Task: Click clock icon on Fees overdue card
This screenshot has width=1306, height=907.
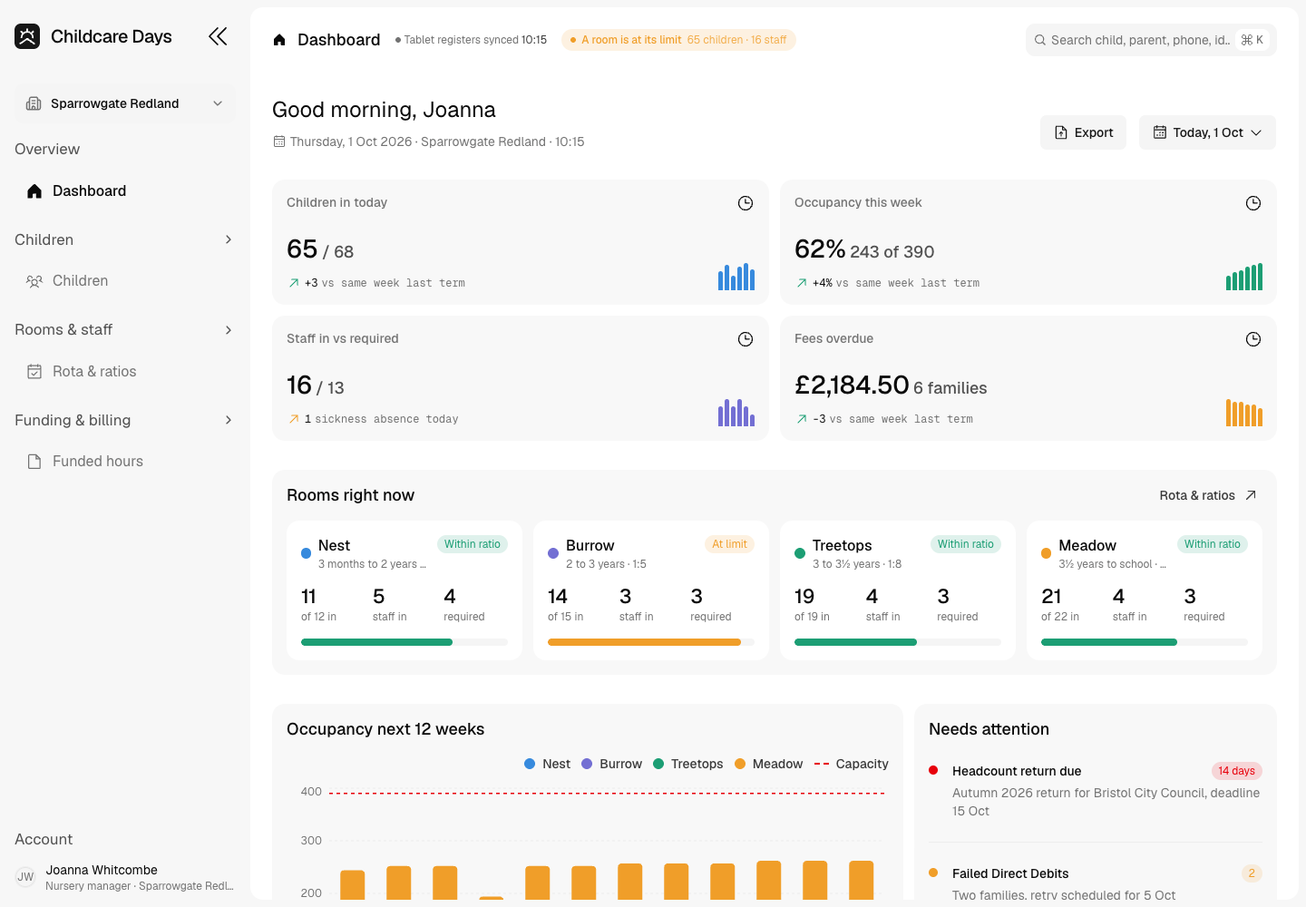Action: click(1253, 339)
